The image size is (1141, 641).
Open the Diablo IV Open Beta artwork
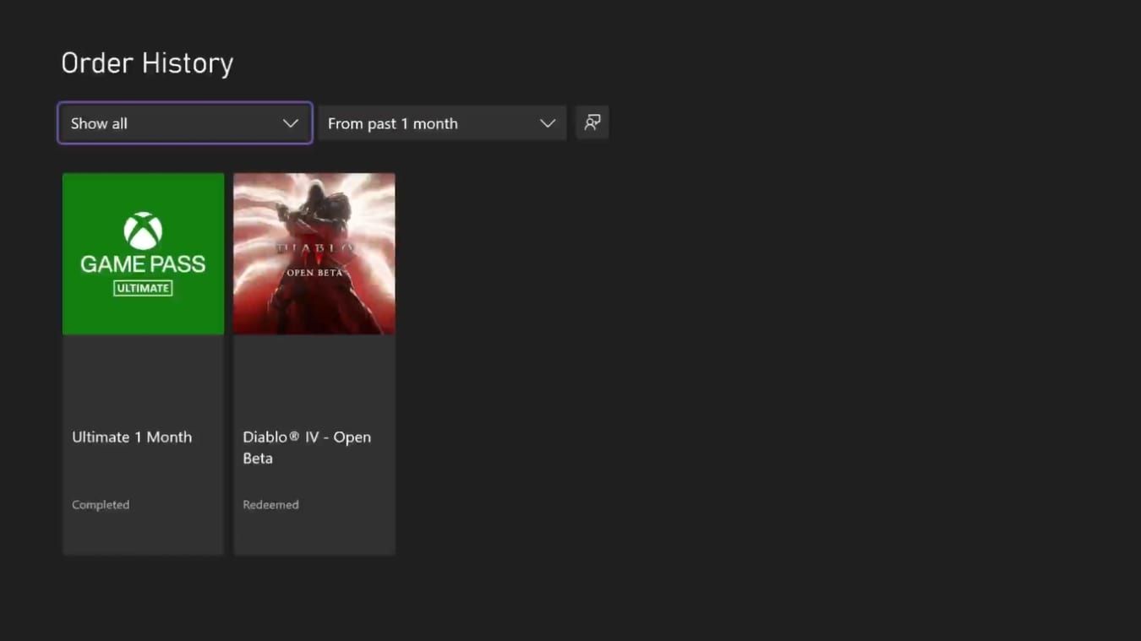point(314,253)
